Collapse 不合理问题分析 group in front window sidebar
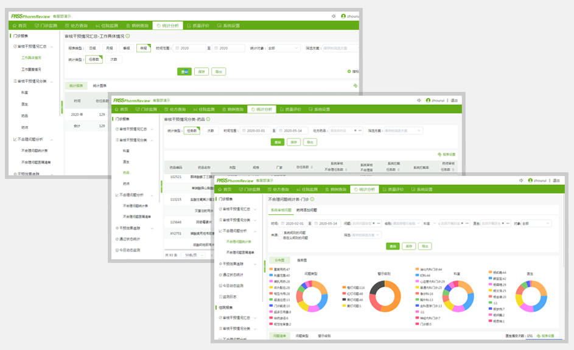Viewport: 574px width, 350px height. pos(255,231)
